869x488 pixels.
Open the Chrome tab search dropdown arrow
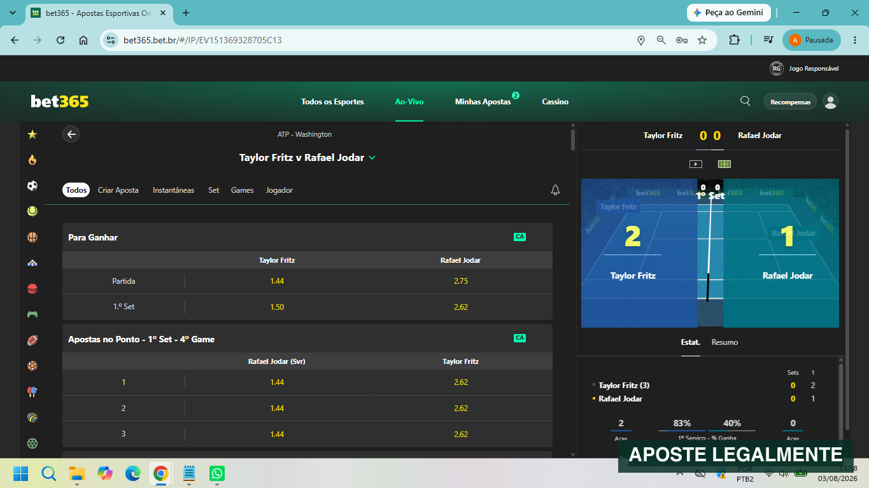pyautogui.click(x=13, y=13)
